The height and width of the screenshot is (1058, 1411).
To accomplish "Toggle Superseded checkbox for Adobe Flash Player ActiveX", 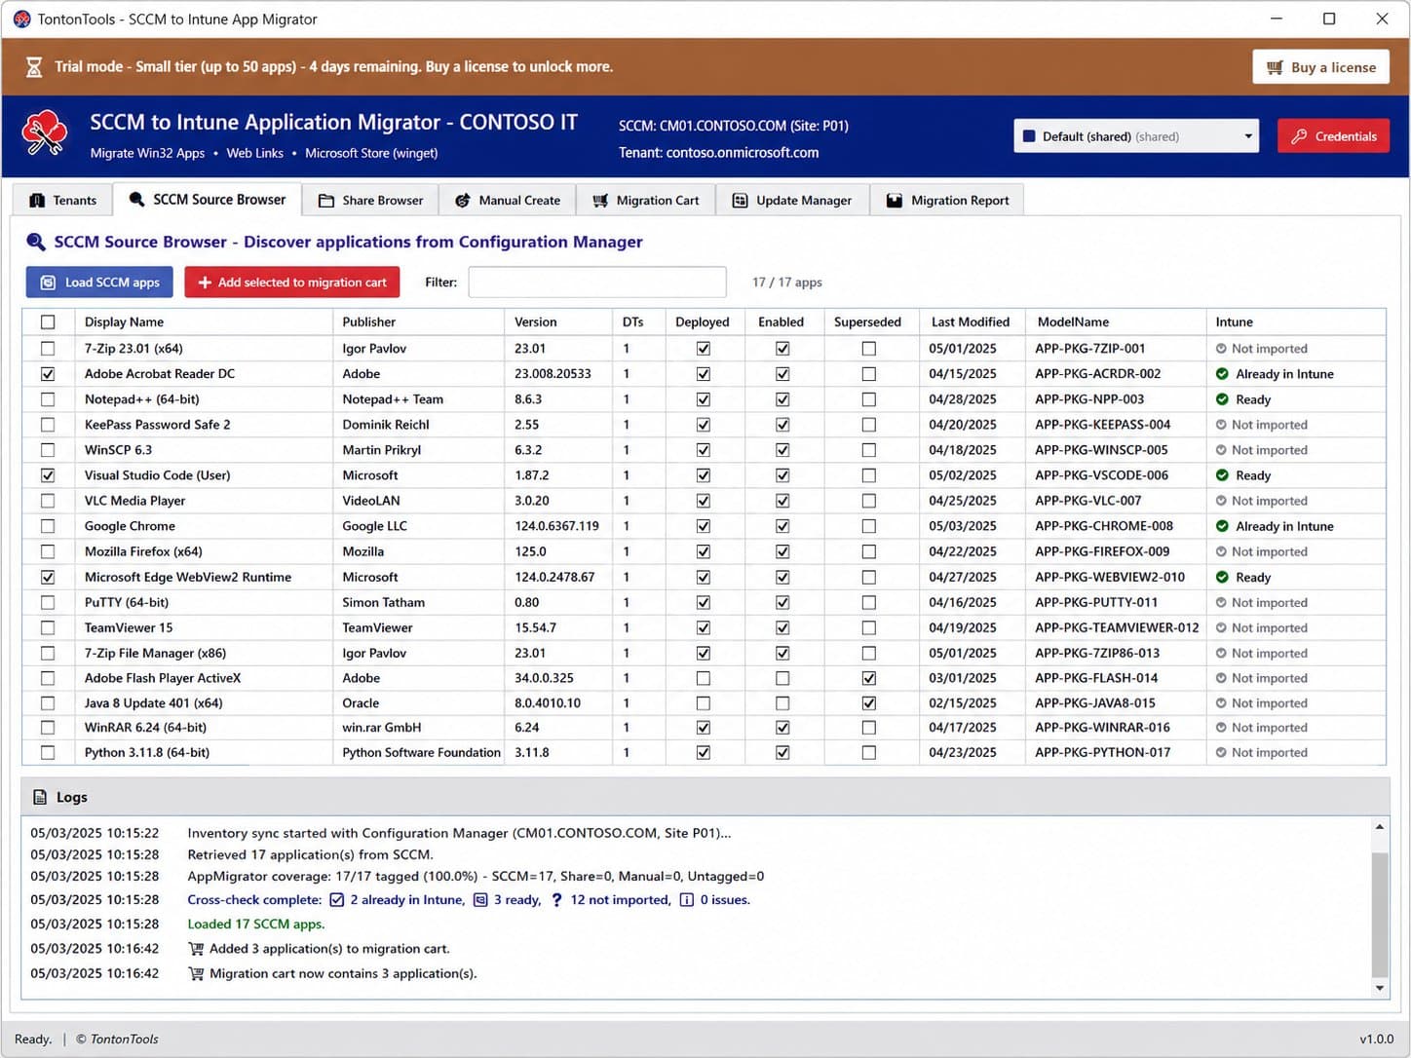I will click(869, 678).
